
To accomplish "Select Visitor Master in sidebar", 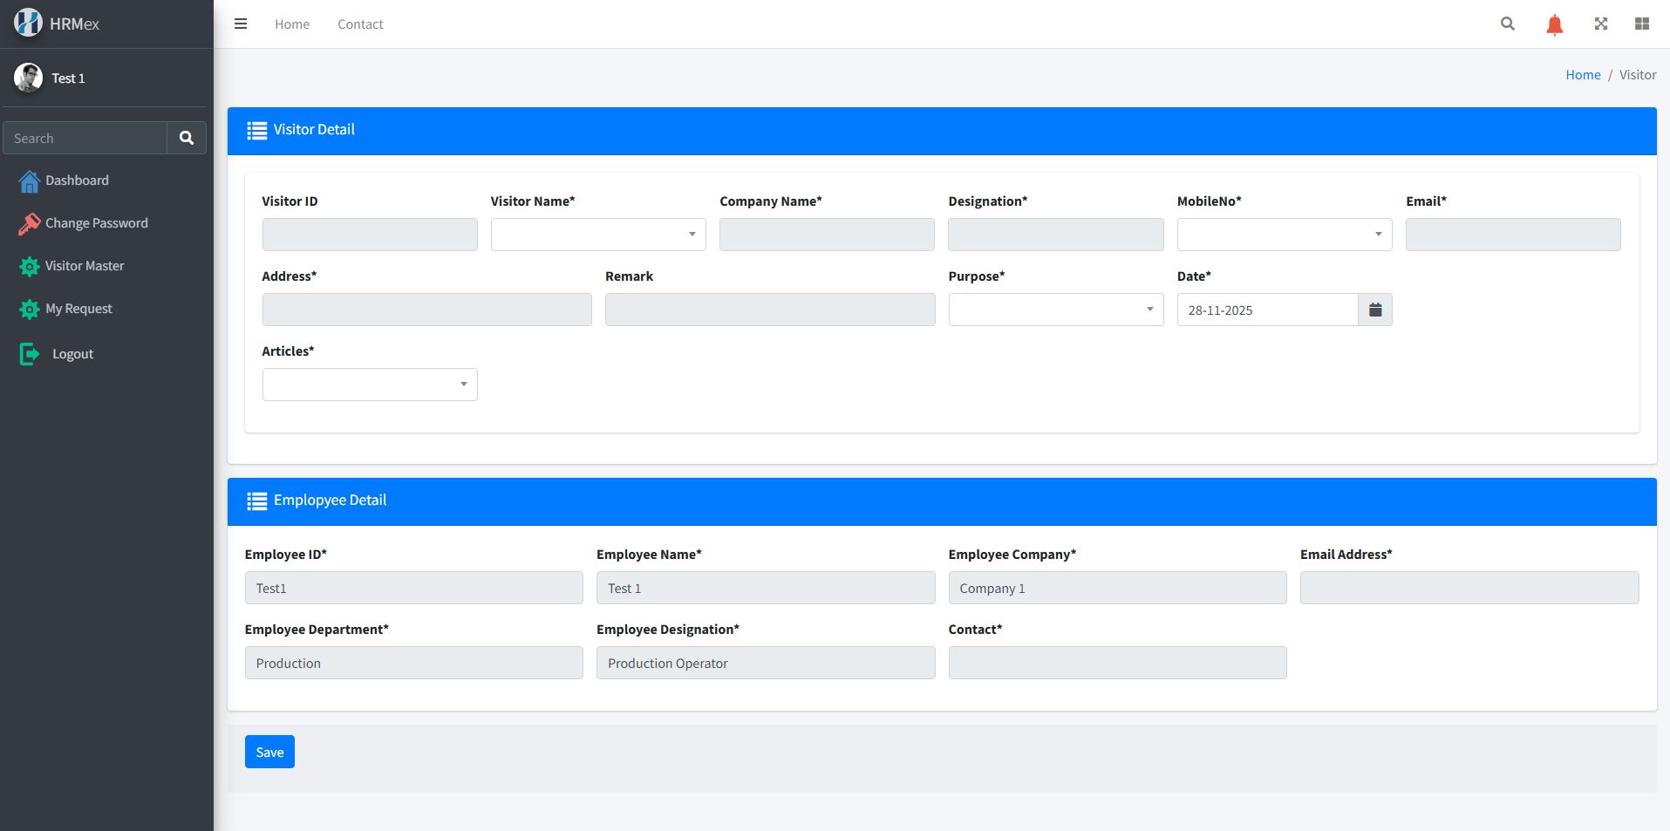I will pos(85,266).
